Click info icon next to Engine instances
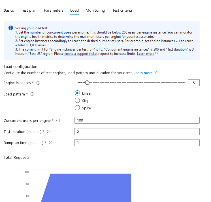 [x=38, y=83]
